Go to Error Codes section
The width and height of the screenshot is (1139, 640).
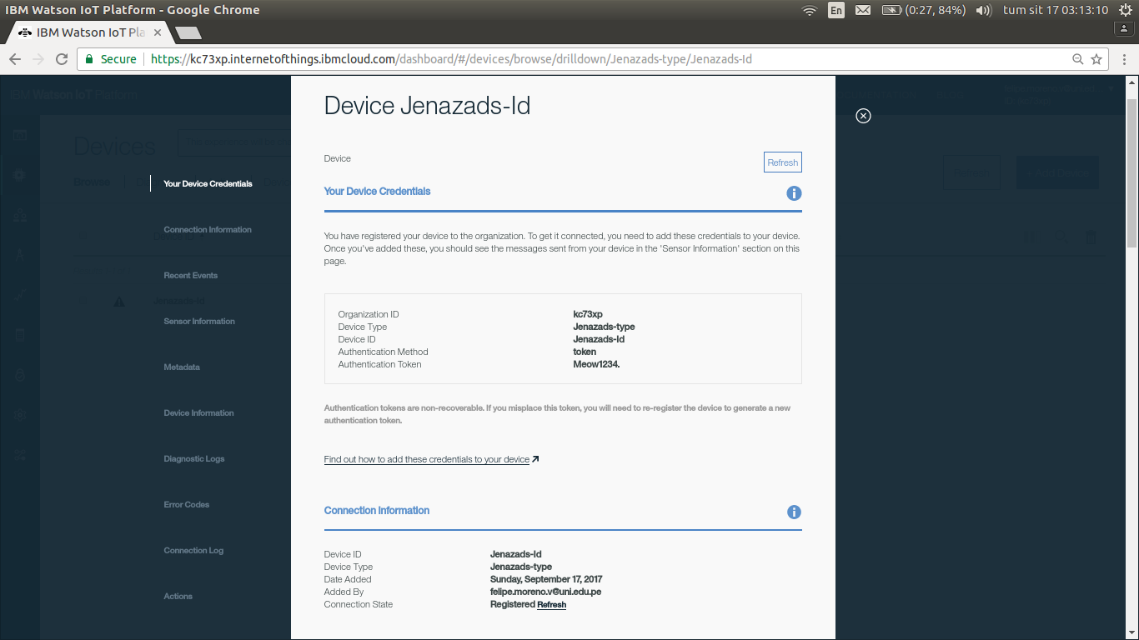click(x=187, y=504)
